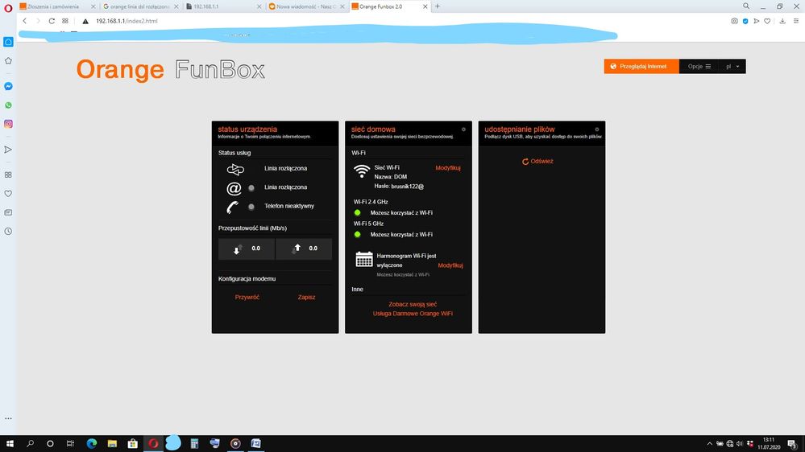Click the Przywróć modem configuration link

tap(247, 297)
